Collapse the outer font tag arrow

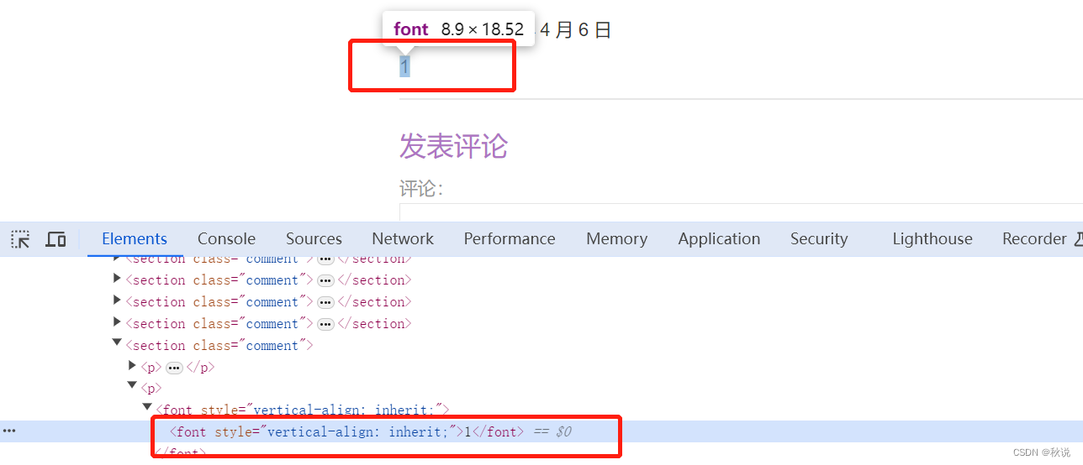pyautogui.click(x=147, y=408)
